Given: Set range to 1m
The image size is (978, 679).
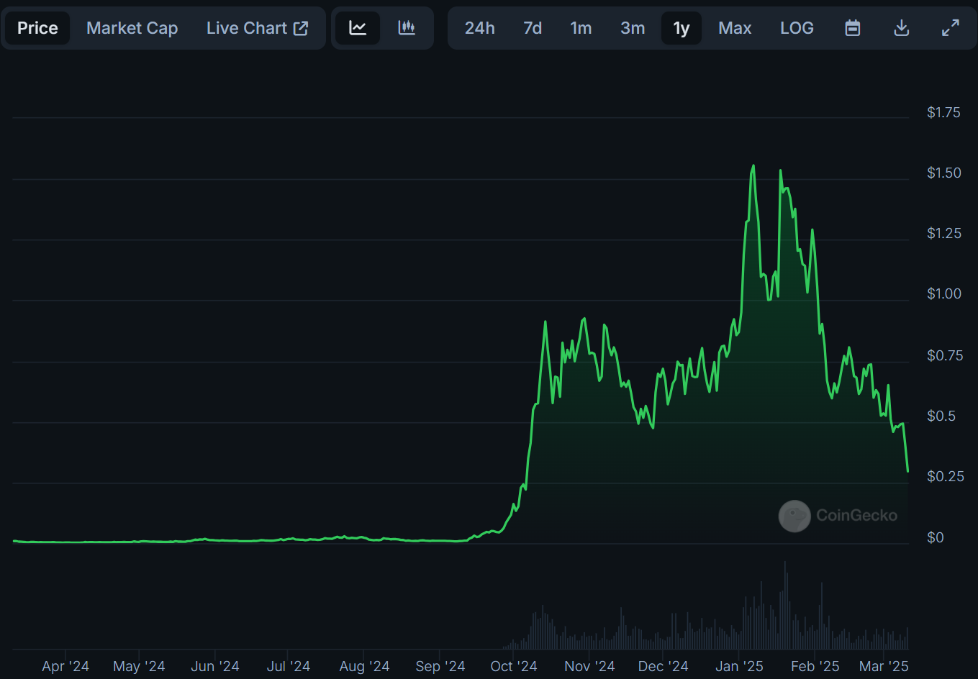Looking at the screenshot, I should pyautogui.click(x=581, y=28).
